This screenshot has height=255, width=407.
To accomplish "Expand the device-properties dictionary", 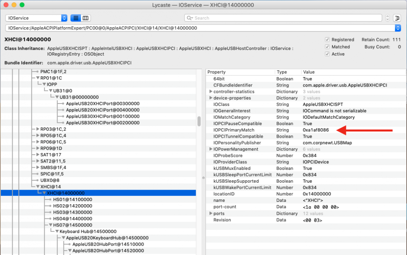I will coord(211,98).
